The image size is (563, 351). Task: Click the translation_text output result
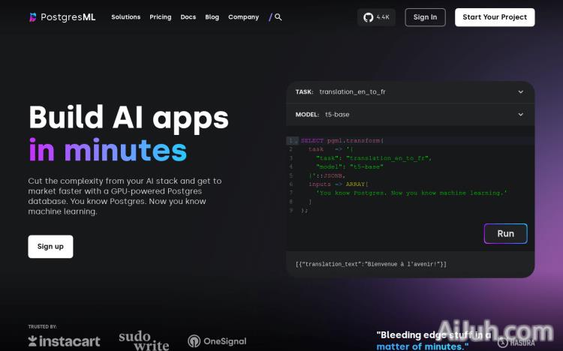372,264
